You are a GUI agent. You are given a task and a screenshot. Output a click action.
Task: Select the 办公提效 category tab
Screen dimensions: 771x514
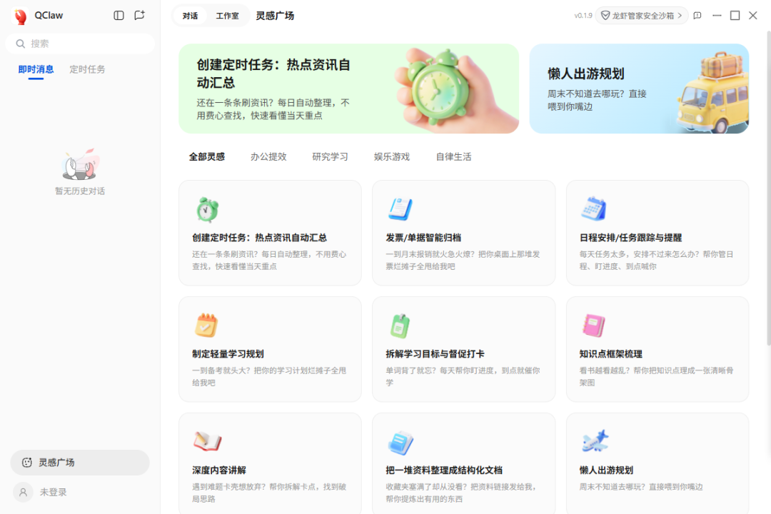pyautogui.click(x=268, y=156)
